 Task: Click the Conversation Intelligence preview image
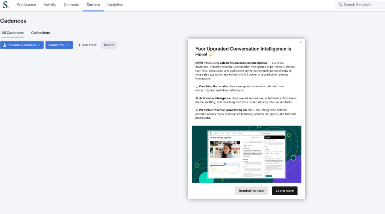click(247, 154)
